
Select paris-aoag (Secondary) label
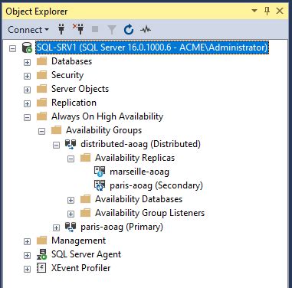tap(156, 185)
